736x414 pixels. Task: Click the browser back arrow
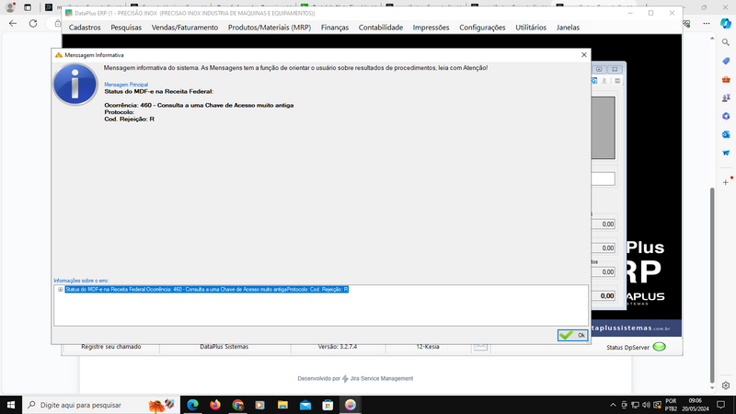coord(13,23)
